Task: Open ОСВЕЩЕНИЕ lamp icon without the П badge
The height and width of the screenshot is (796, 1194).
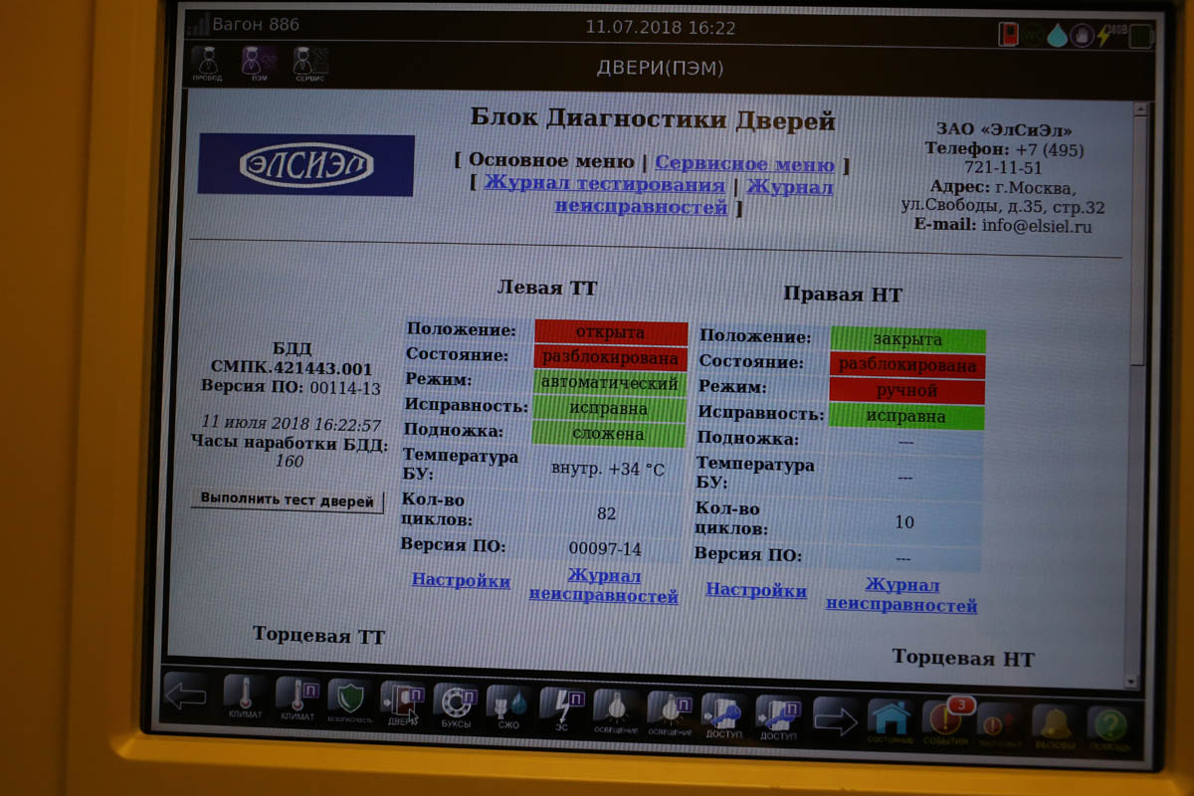Action: [x=616, y=710]
